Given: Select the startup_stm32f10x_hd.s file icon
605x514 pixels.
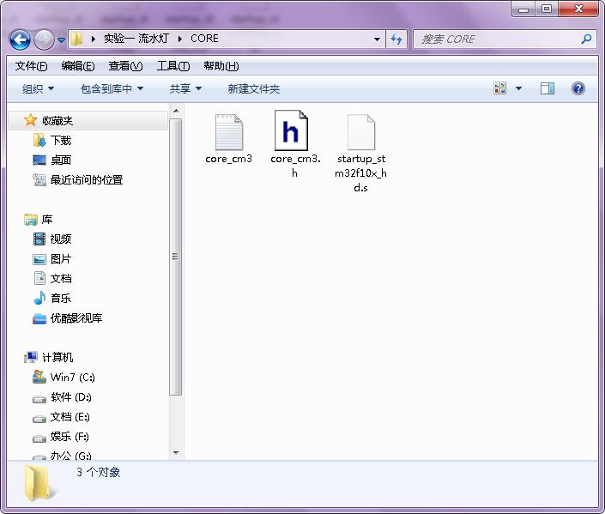Looking at the screenshot, I should pos(360,132).
